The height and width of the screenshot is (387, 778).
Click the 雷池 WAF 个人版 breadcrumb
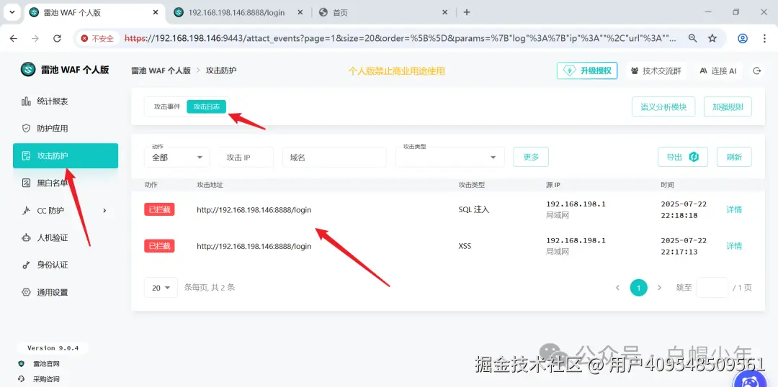(161, 70)
